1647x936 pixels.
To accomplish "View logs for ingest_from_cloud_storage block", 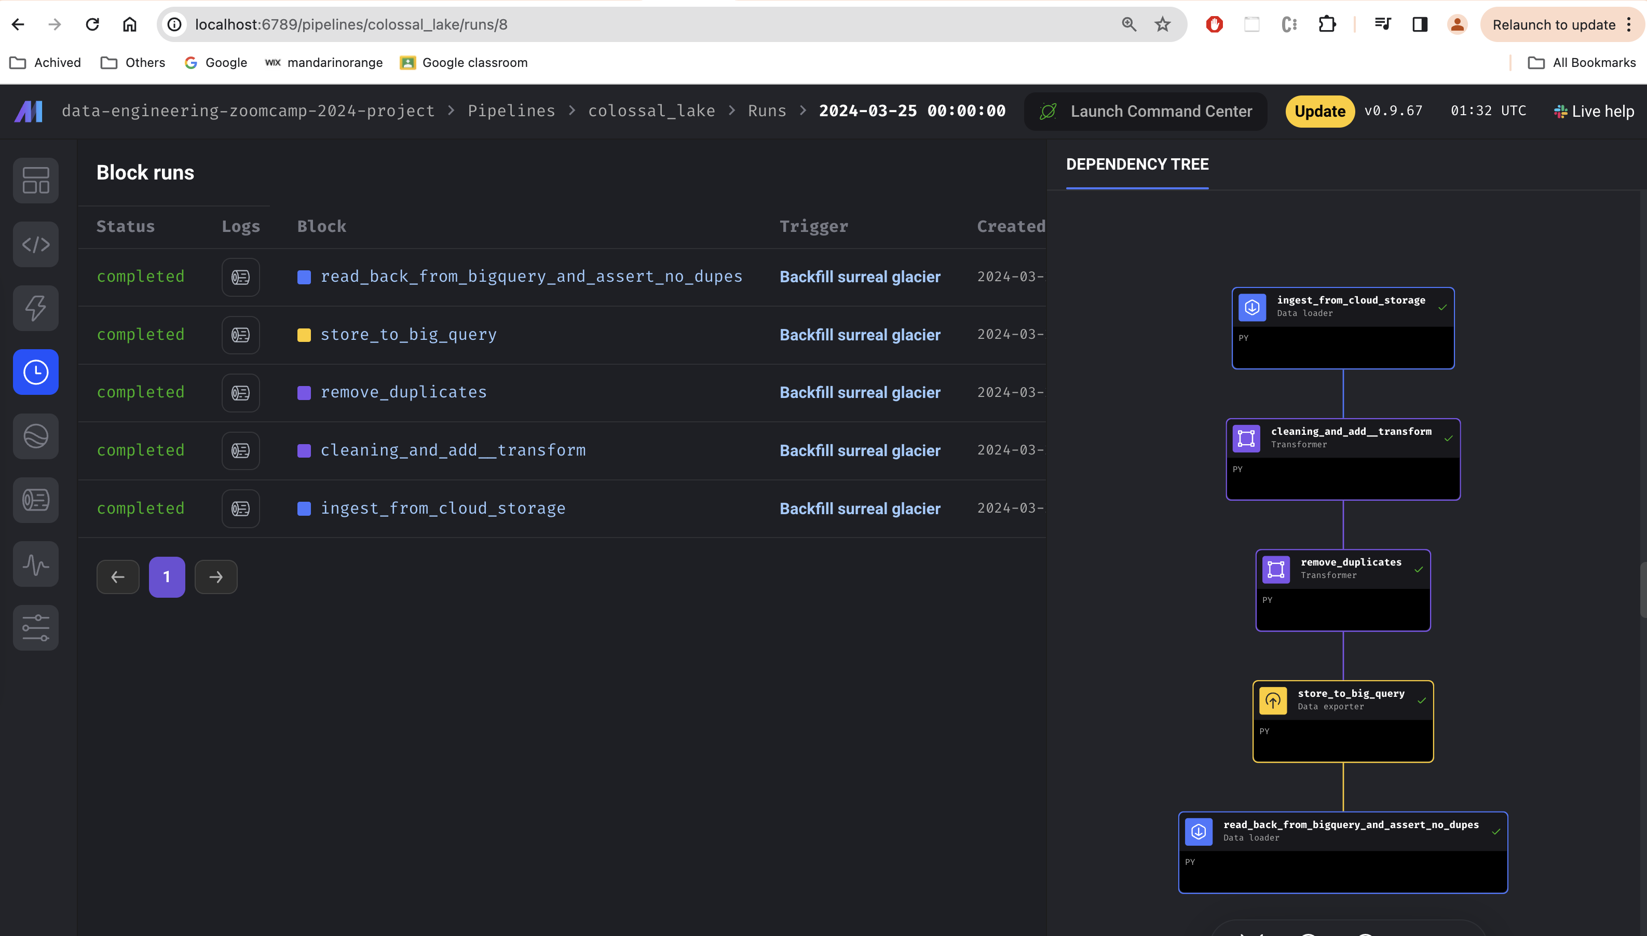I will 240,508.
